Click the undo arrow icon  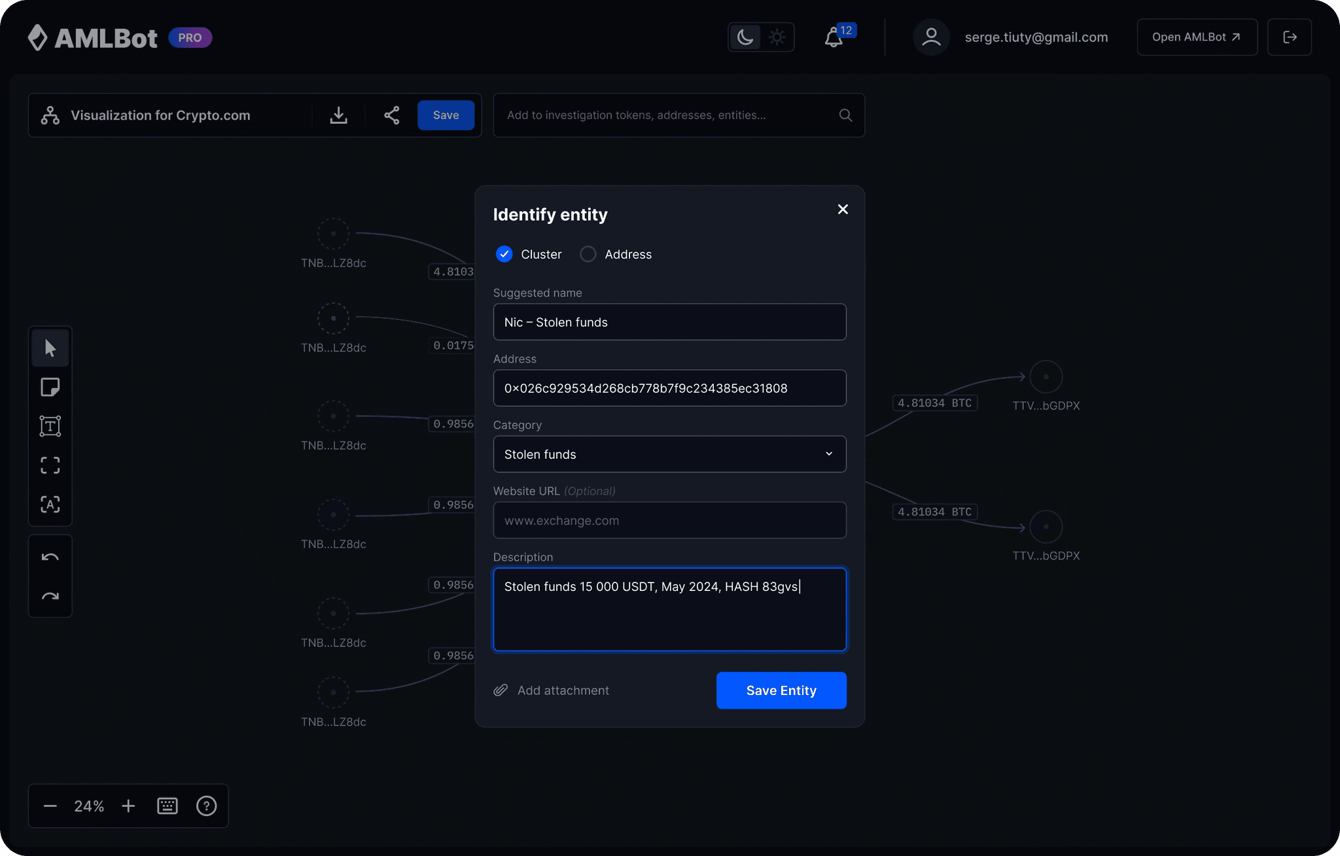(x=50, y=557)
